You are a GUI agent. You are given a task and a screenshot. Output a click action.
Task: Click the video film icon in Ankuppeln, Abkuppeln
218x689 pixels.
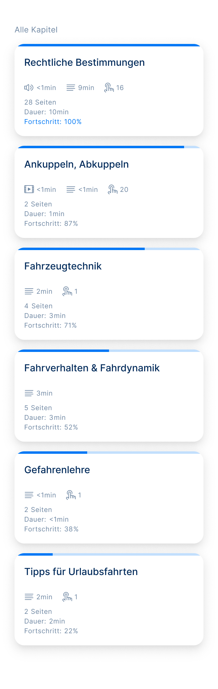tap(29, 189)
